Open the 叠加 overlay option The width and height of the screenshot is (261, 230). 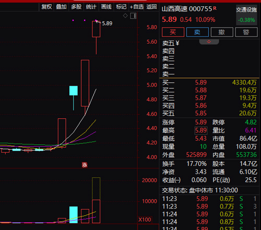[x=61, y=7]
